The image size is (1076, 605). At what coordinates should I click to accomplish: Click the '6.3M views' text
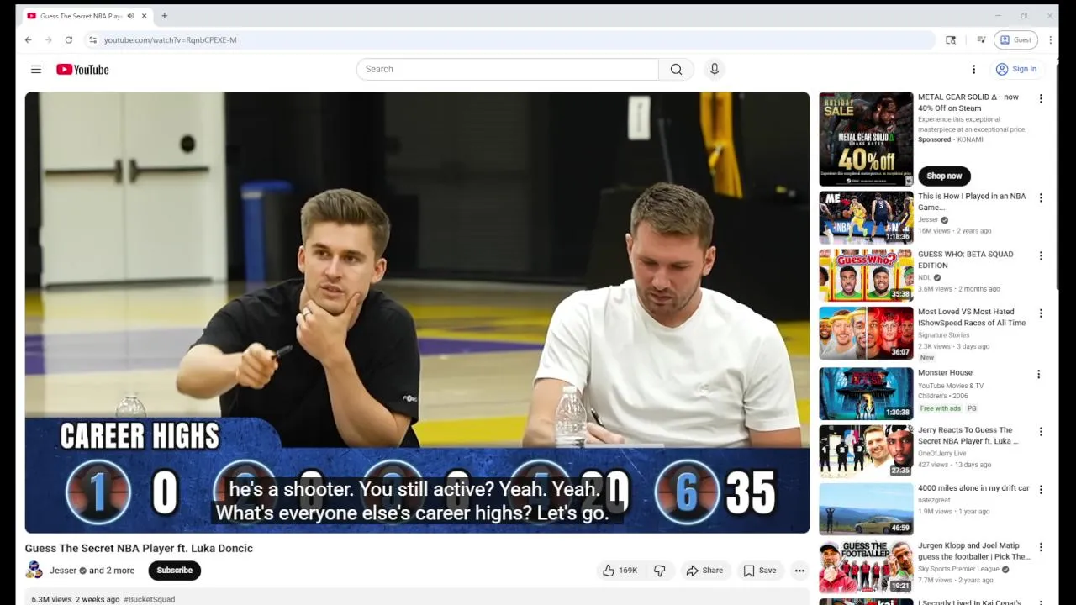coord(51,599)
